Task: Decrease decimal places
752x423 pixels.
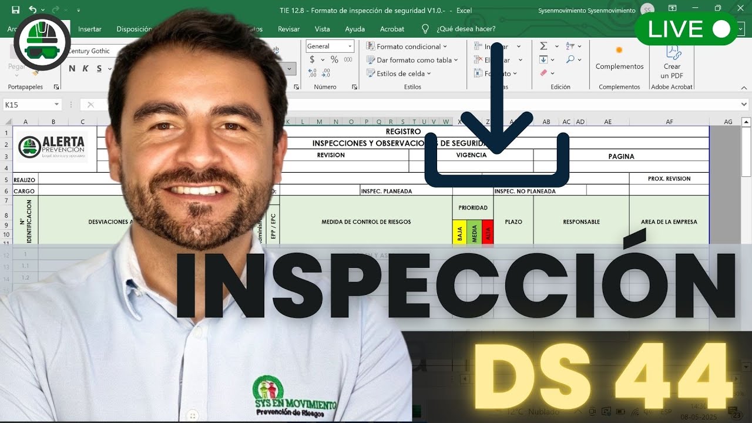Action: [326, 73]
